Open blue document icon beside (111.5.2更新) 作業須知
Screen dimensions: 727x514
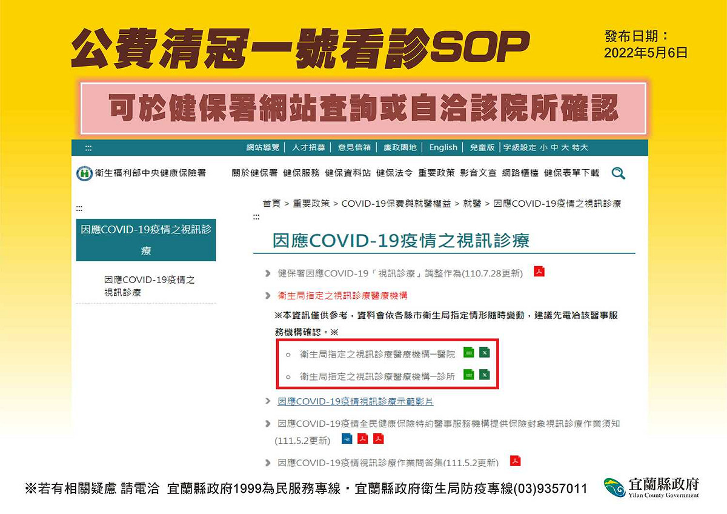coord(347,439)
